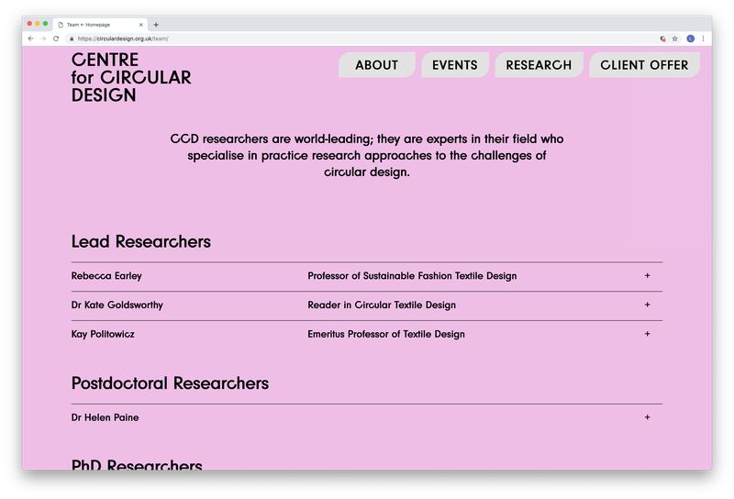Click the name Kay Politowicz
734x499 pixels.
[103, 334]
